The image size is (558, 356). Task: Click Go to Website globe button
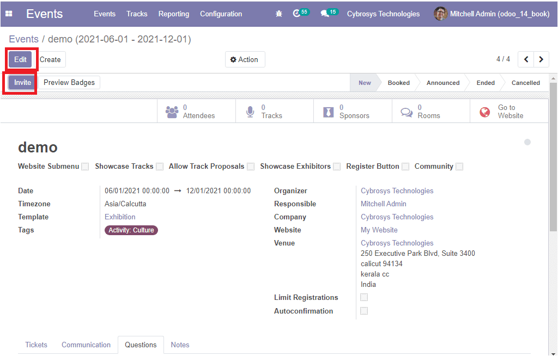(510, 111)
